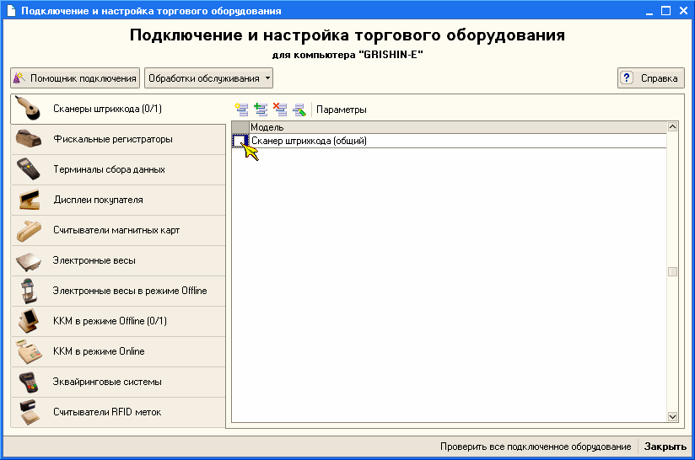Click the device list scroll-down arrow
Viewport: 695px width, 460px height.
click(x=672, y=417)
